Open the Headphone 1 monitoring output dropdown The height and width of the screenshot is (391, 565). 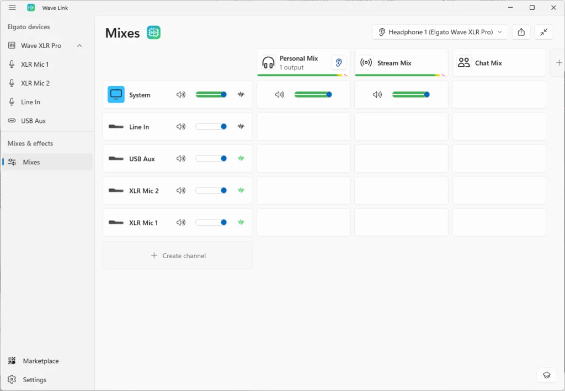click(x=440, y=32)
